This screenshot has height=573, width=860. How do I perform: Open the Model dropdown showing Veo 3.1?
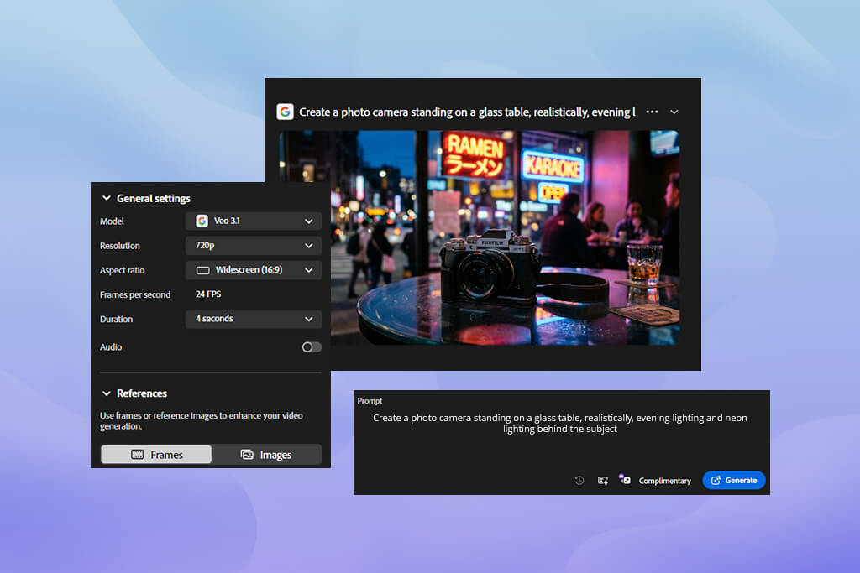tap(254, 221)
